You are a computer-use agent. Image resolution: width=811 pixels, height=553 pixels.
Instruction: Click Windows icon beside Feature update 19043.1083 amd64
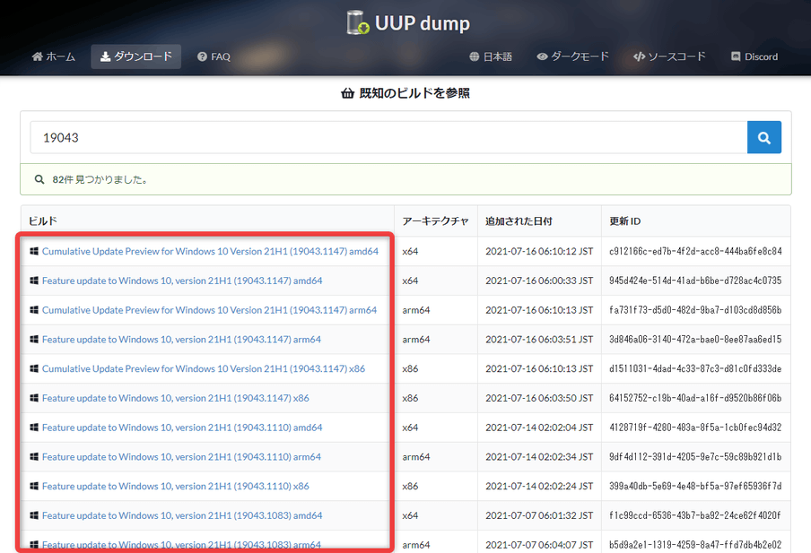click(34, 515)
